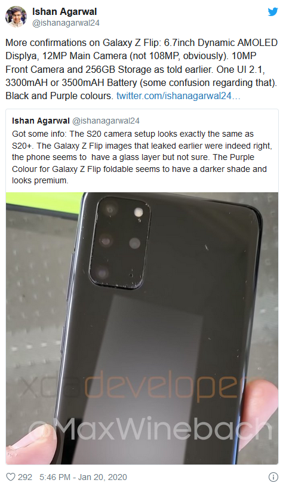
Task: Click the camera module in the phone photo
Action: [x=119, y=241]
